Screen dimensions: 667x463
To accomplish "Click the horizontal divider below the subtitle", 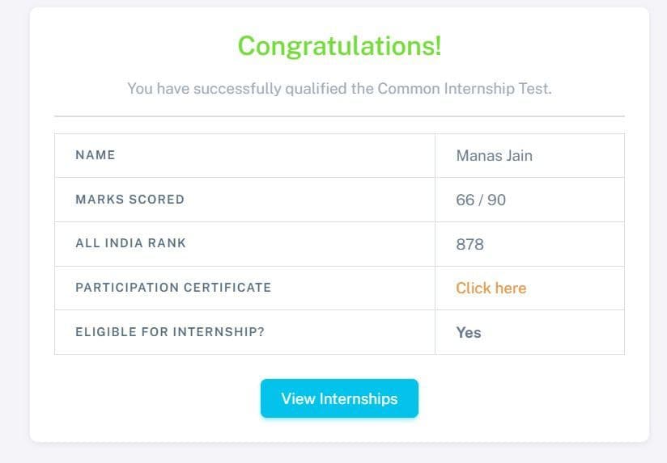I will [x=339, y=116].
